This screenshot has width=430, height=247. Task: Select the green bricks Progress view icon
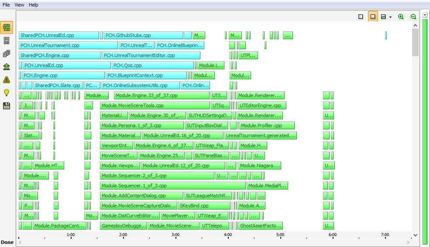click(7, 27)
